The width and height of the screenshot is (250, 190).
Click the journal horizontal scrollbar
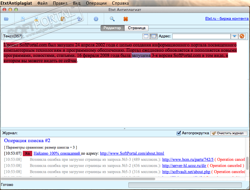point(78,179)
